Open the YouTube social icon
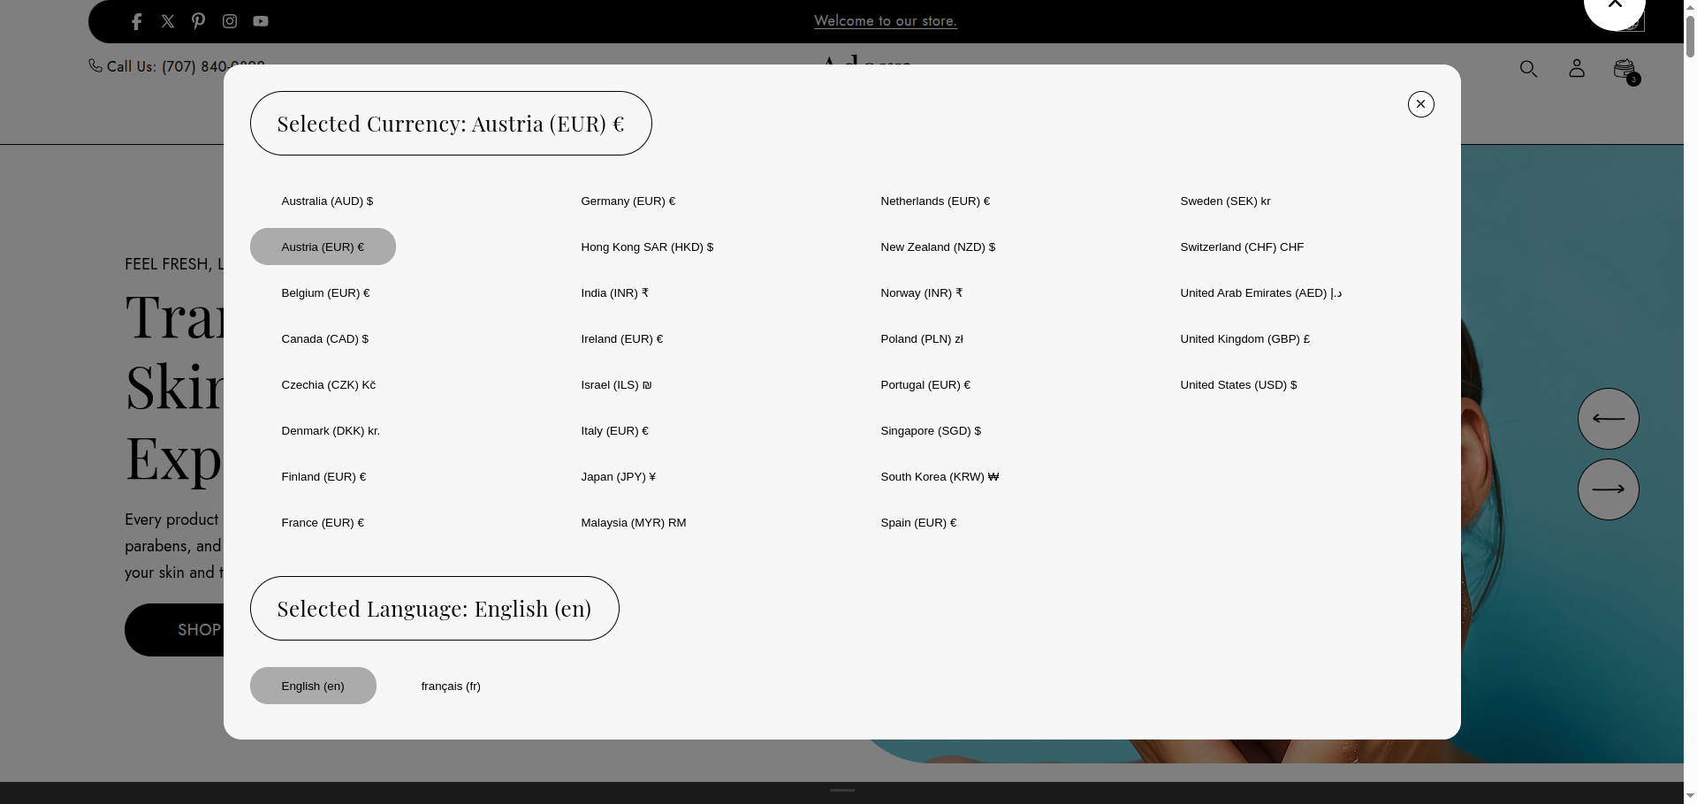This screenshot has height=804, width=1697. pos(261,21)
